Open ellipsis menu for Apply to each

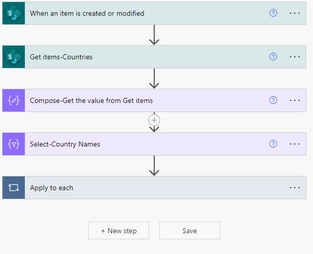click(x=295, y=188)
